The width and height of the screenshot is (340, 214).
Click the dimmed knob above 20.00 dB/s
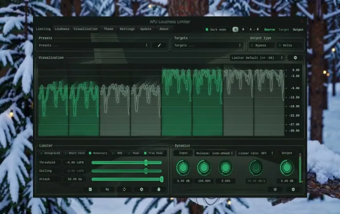[256, 168]
